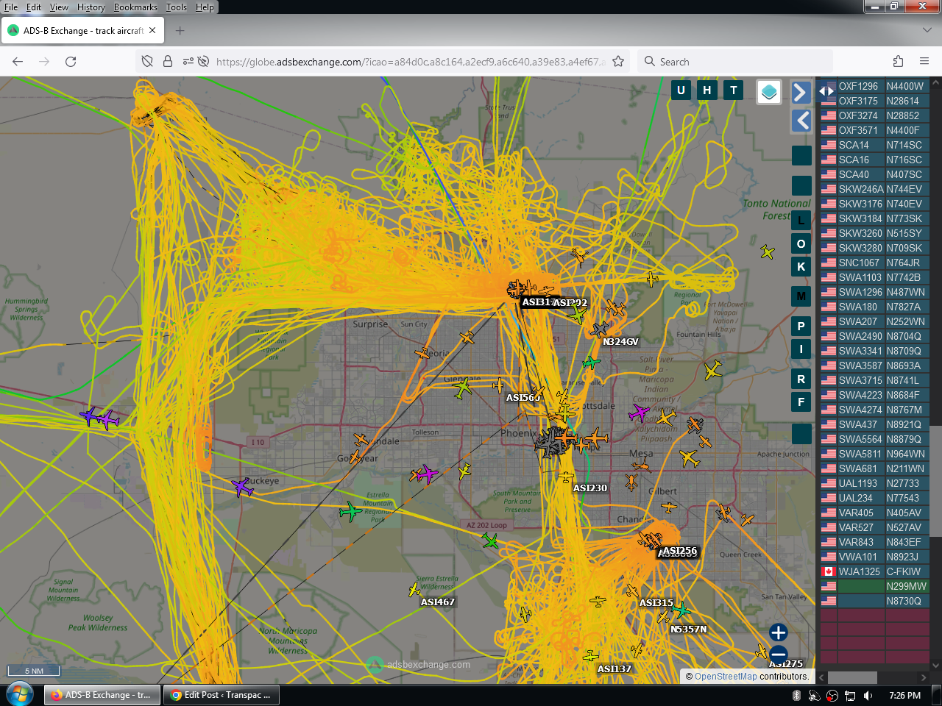Open the map layer selector icon
The height and width of the screenshot is (706, 942).
pyautogui.click(x=769, y=92)
